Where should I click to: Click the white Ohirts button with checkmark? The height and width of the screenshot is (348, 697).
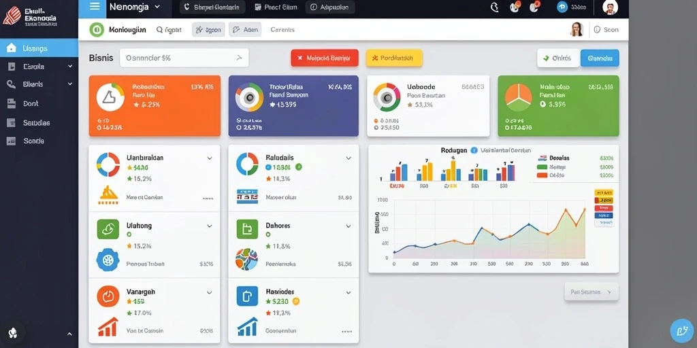point(558,58)
